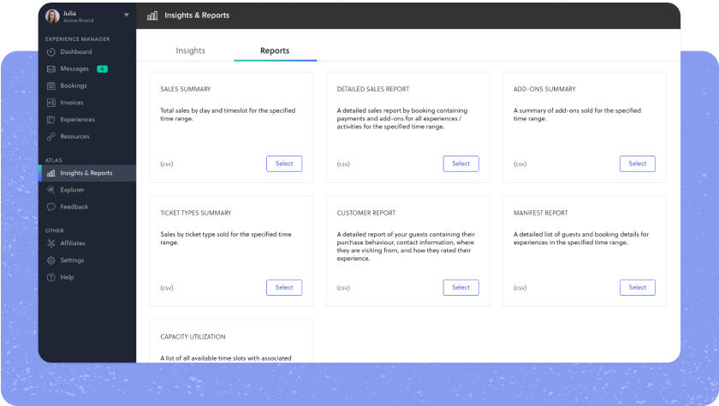Screen dimensions: 719x406
Task: Switch to the Insights tab
Action: tap(190, 50)
